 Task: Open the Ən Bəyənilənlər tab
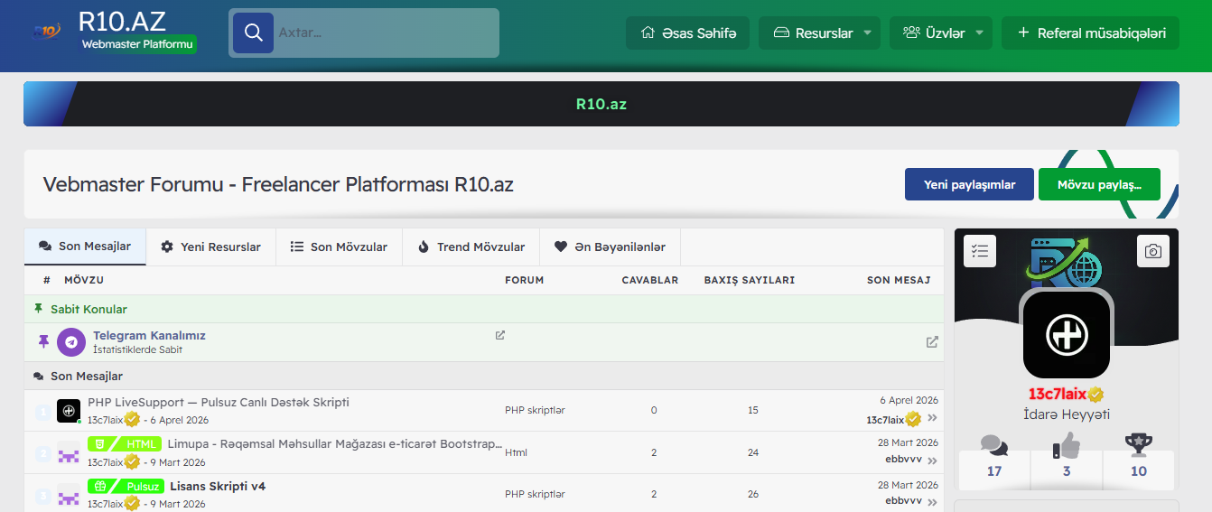(610, 247)
